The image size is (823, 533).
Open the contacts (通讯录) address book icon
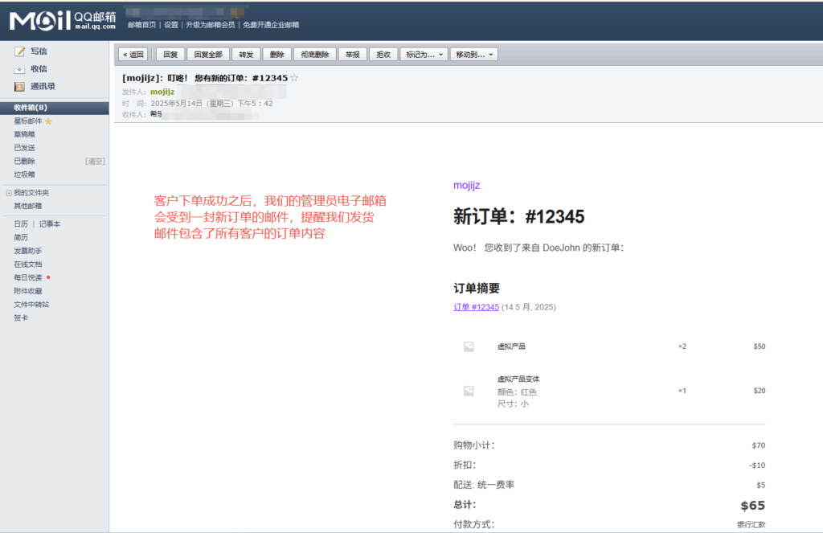[x=20, y=87]
